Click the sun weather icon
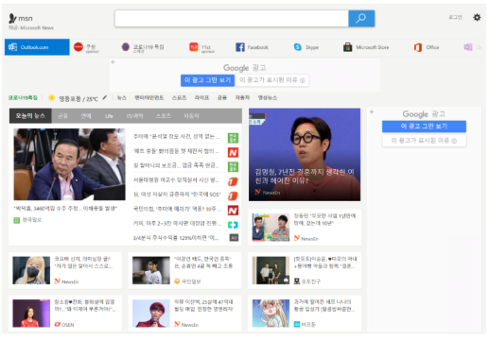 point(51,98)
